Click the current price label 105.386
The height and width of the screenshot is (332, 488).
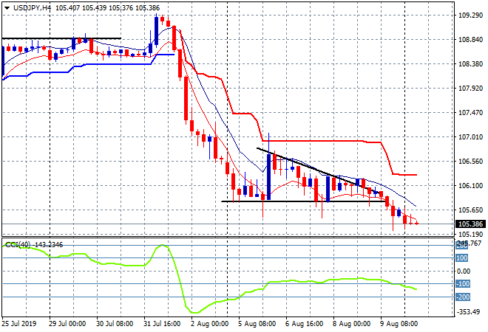click(x=471, y=224)
